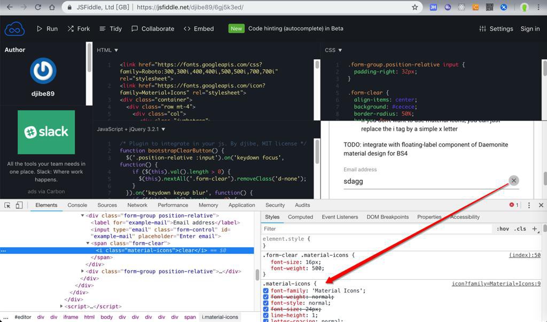The height and width of the screenshot is (322, 547).
Task: Open JSFiddle Settings
Action: pyautogui.click(x=496, y=29)
